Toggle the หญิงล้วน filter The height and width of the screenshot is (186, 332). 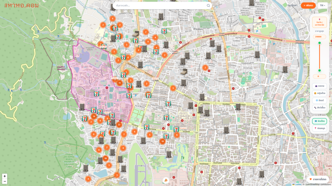pyautogui.click(x=319, y=93)
